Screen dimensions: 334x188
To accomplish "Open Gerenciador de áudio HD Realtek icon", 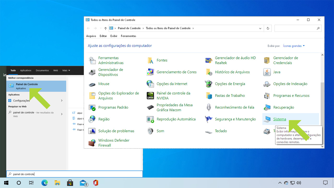I will [209, 60].
